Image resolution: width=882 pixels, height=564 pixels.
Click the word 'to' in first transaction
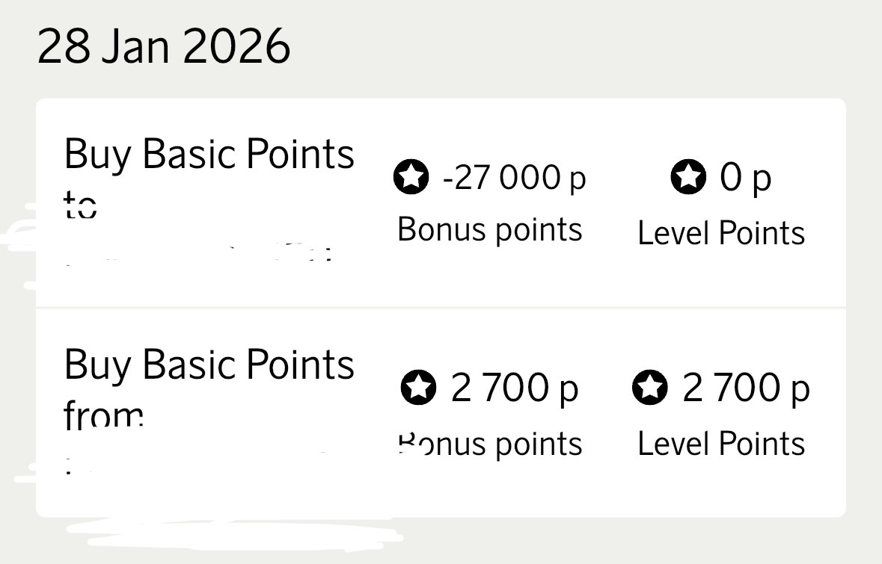[x=80, y=204]
